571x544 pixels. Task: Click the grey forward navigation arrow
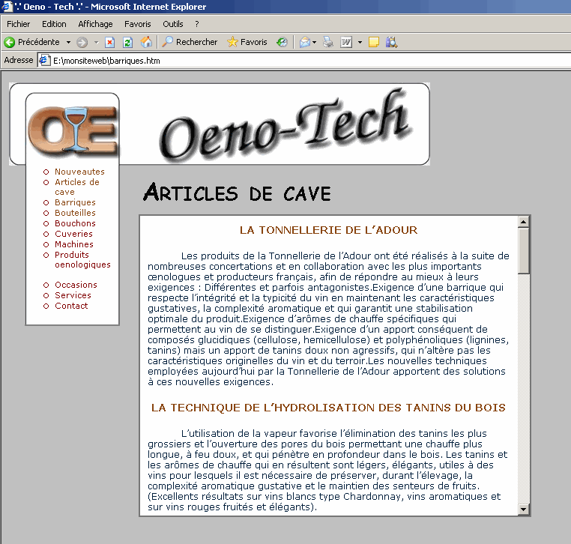point(82,42)
